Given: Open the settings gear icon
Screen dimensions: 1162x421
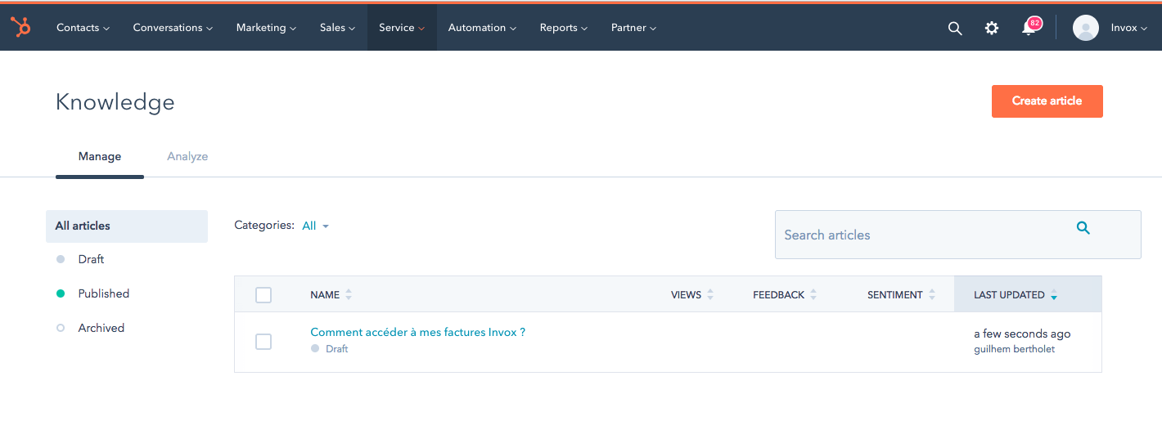Looking at the screenshot, I should [992, 28].
